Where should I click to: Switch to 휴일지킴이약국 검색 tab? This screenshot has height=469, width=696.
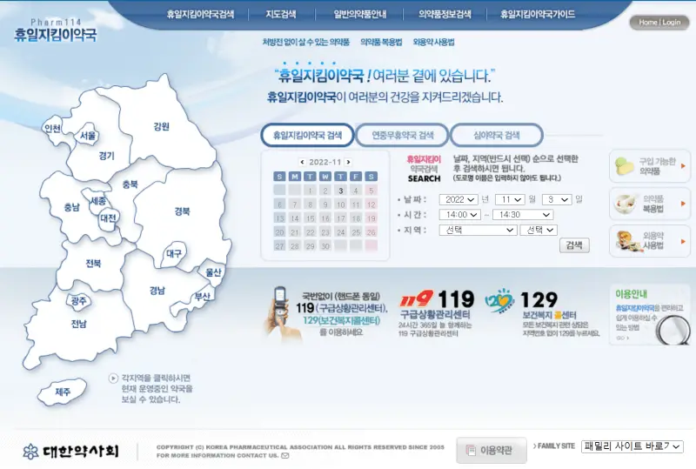point(307,136)
